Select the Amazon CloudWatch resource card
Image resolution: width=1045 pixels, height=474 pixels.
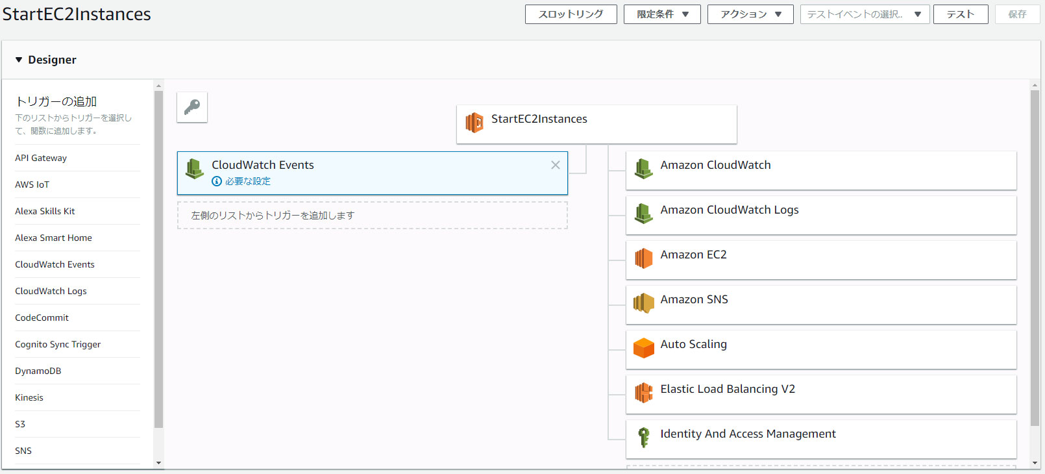821,170
